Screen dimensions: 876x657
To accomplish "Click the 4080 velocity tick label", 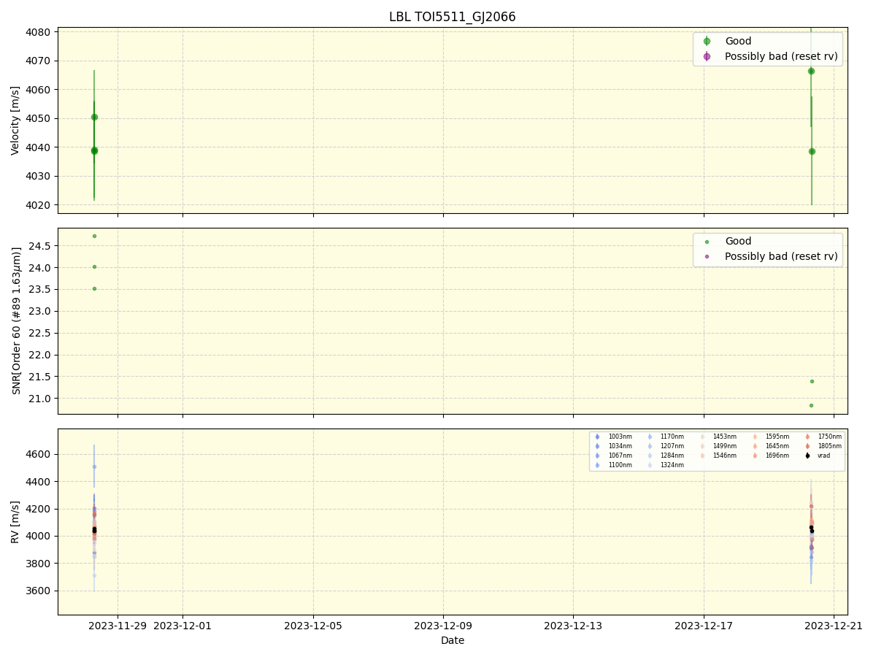I will [39, 32].
